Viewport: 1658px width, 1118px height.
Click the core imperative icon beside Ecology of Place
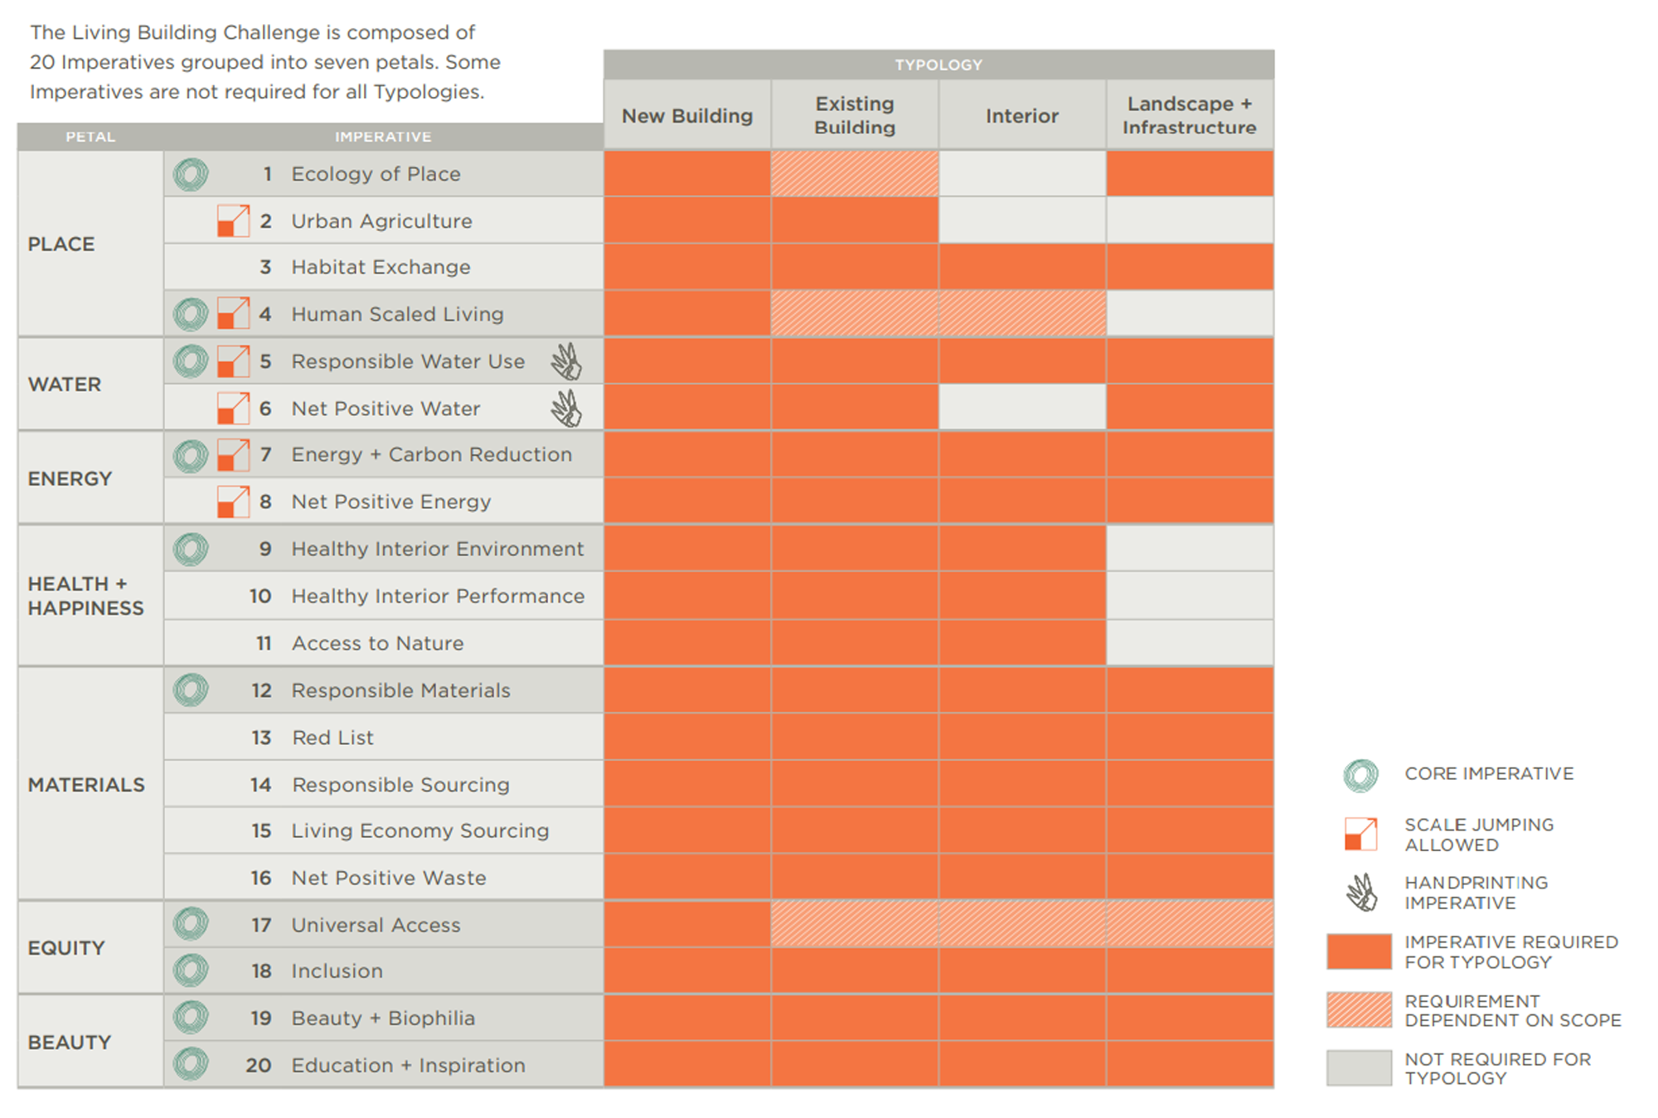(191, 174)
